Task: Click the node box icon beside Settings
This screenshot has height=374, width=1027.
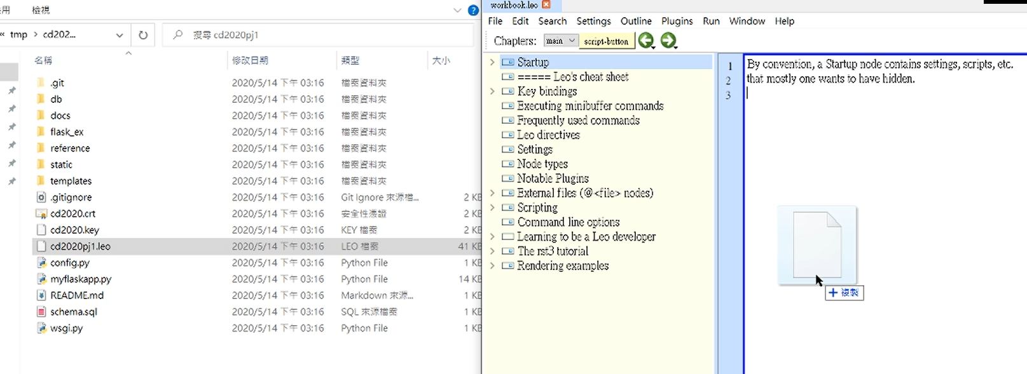Action: tap(507, 149)
